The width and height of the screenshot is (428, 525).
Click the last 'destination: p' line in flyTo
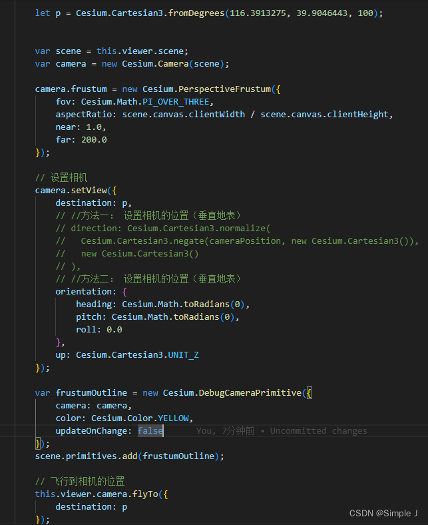pos(91,507)
